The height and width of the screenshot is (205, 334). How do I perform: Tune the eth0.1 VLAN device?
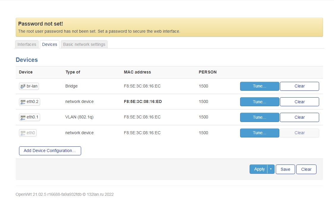(259, 117)
